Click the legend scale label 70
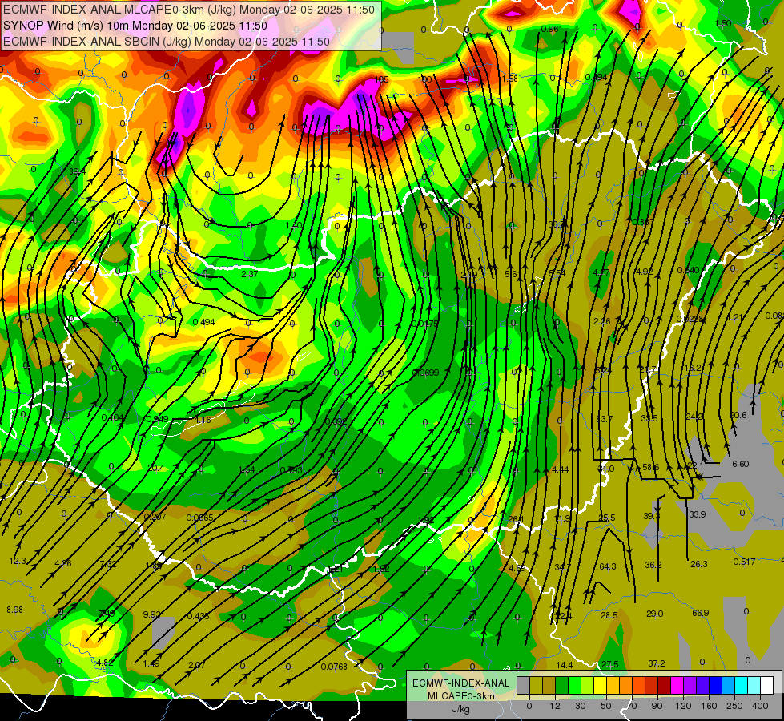This screenshot has width=784, height=721. 632,706
